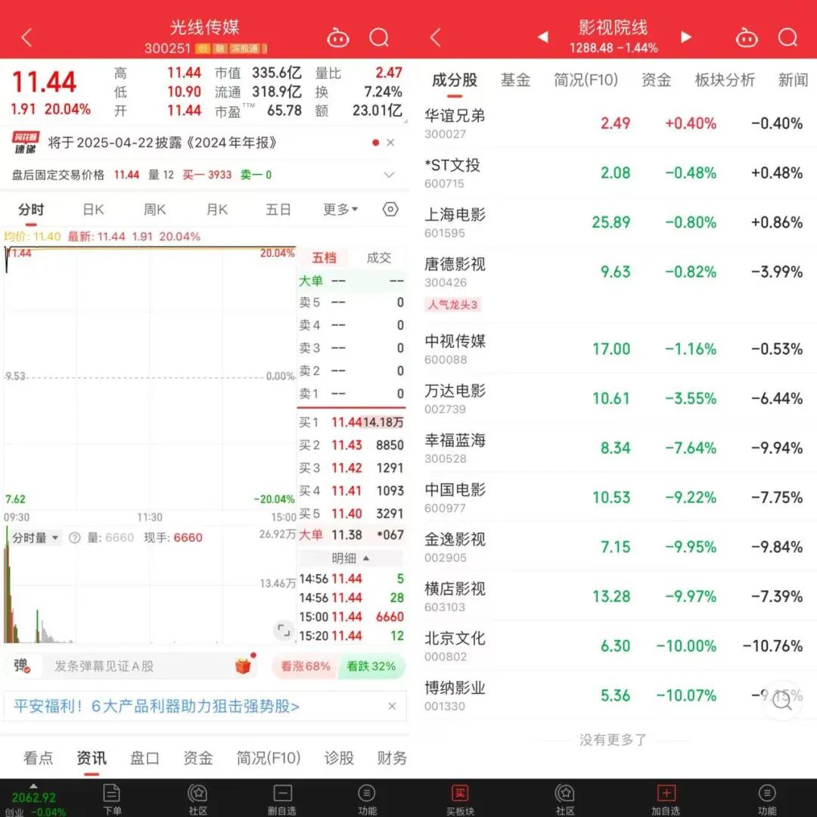
Task: Open 平安福利 promotion link
Action: (157, 706)
